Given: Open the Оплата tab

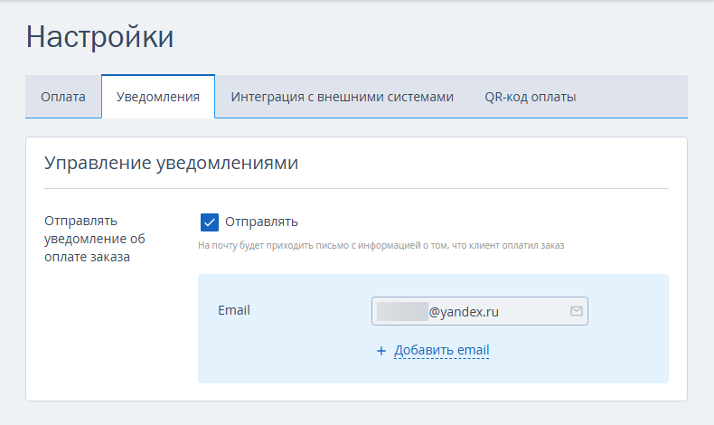Looking at the screenshot, I should click(63, 97).
